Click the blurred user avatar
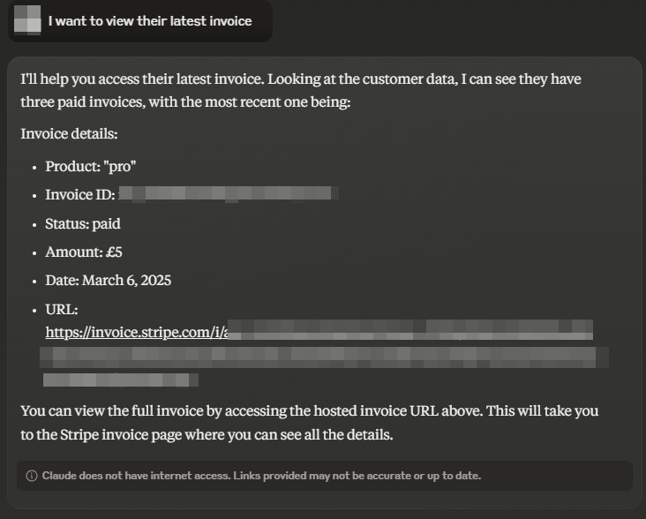The height and width of the screenshot is (519, 646). 27,19
